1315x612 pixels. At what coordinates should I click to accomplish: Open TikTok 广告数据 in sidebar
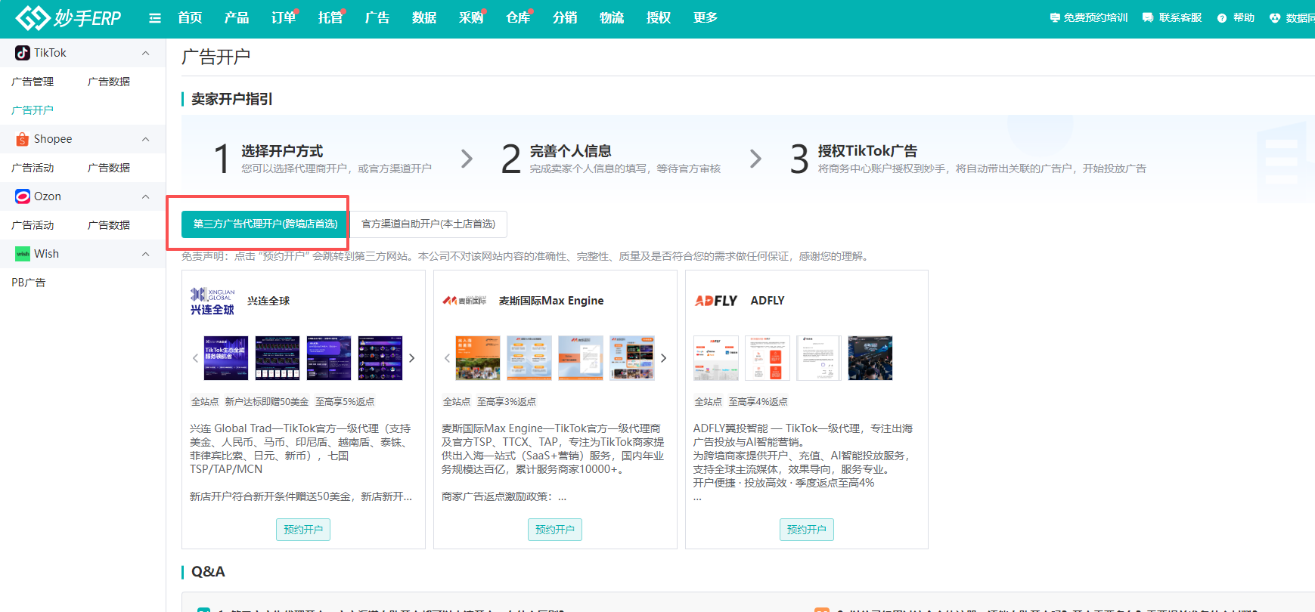109,82
